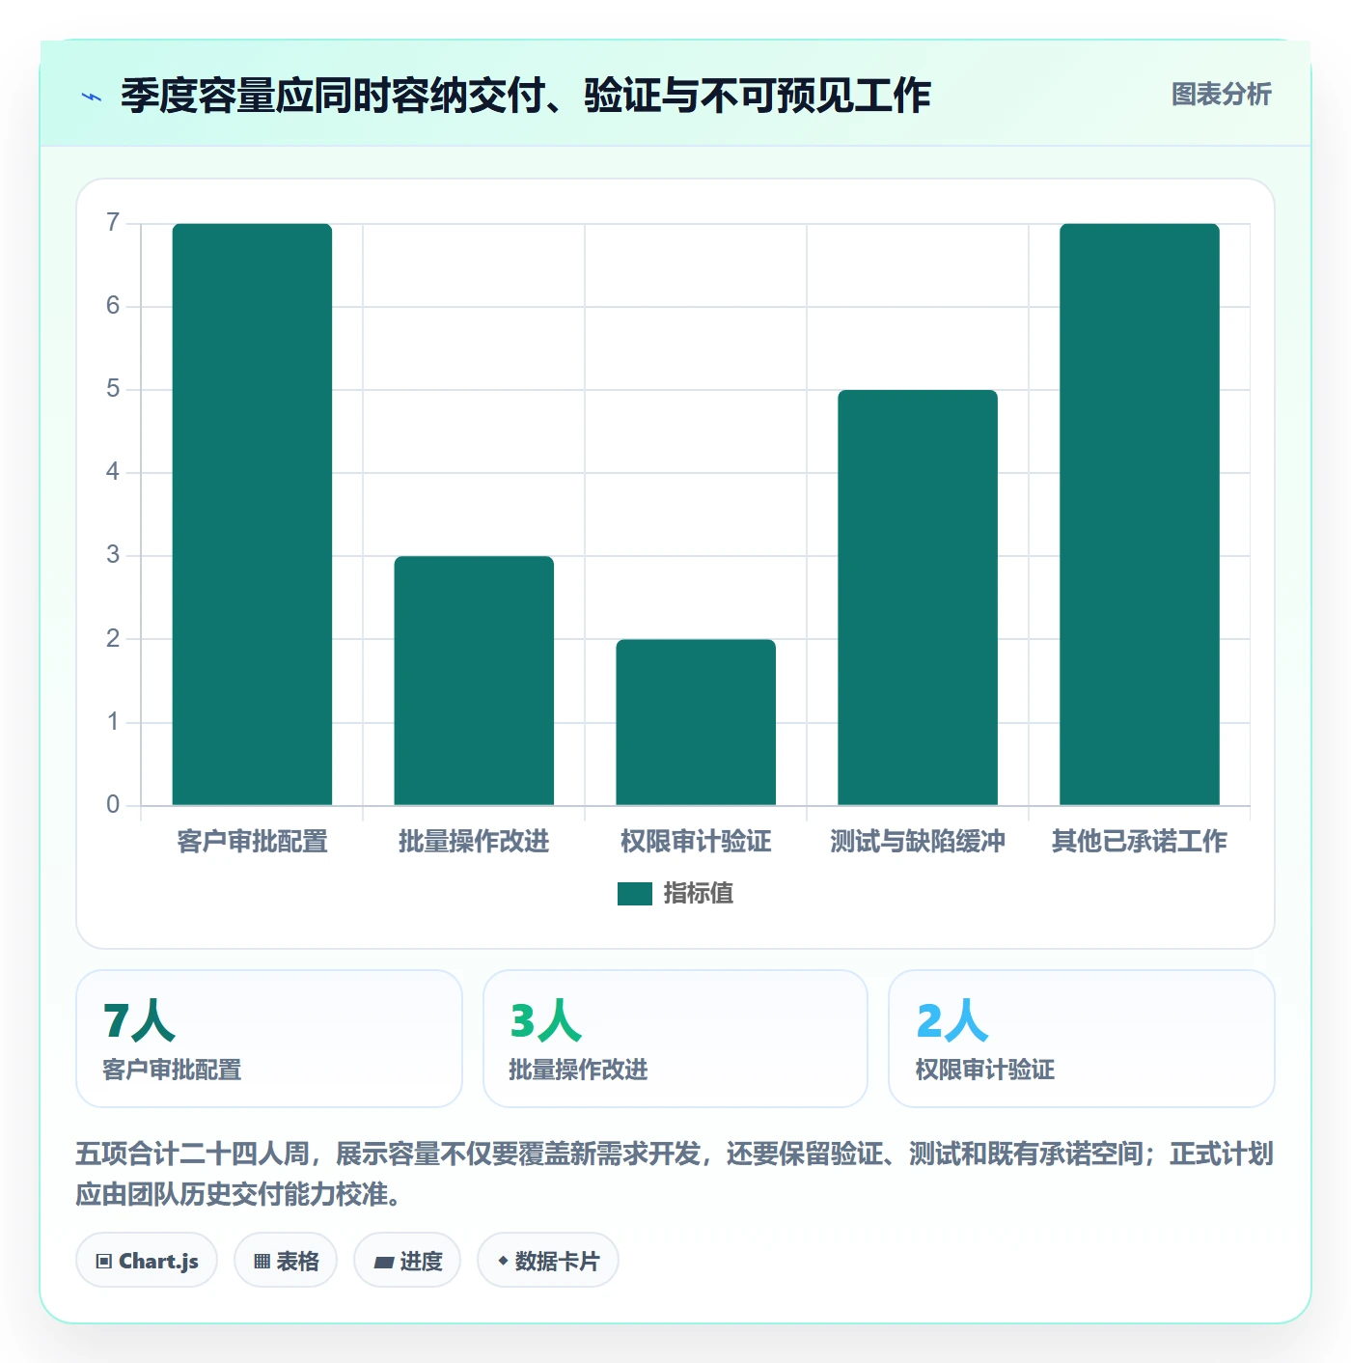Click the y-axis value 0

113,805
